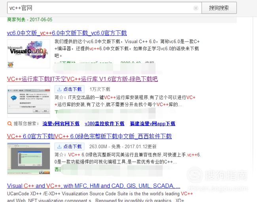Open the Visual C++ 6.0 box thumbnail
Screen dimensions: 257x202
(28, 54)
